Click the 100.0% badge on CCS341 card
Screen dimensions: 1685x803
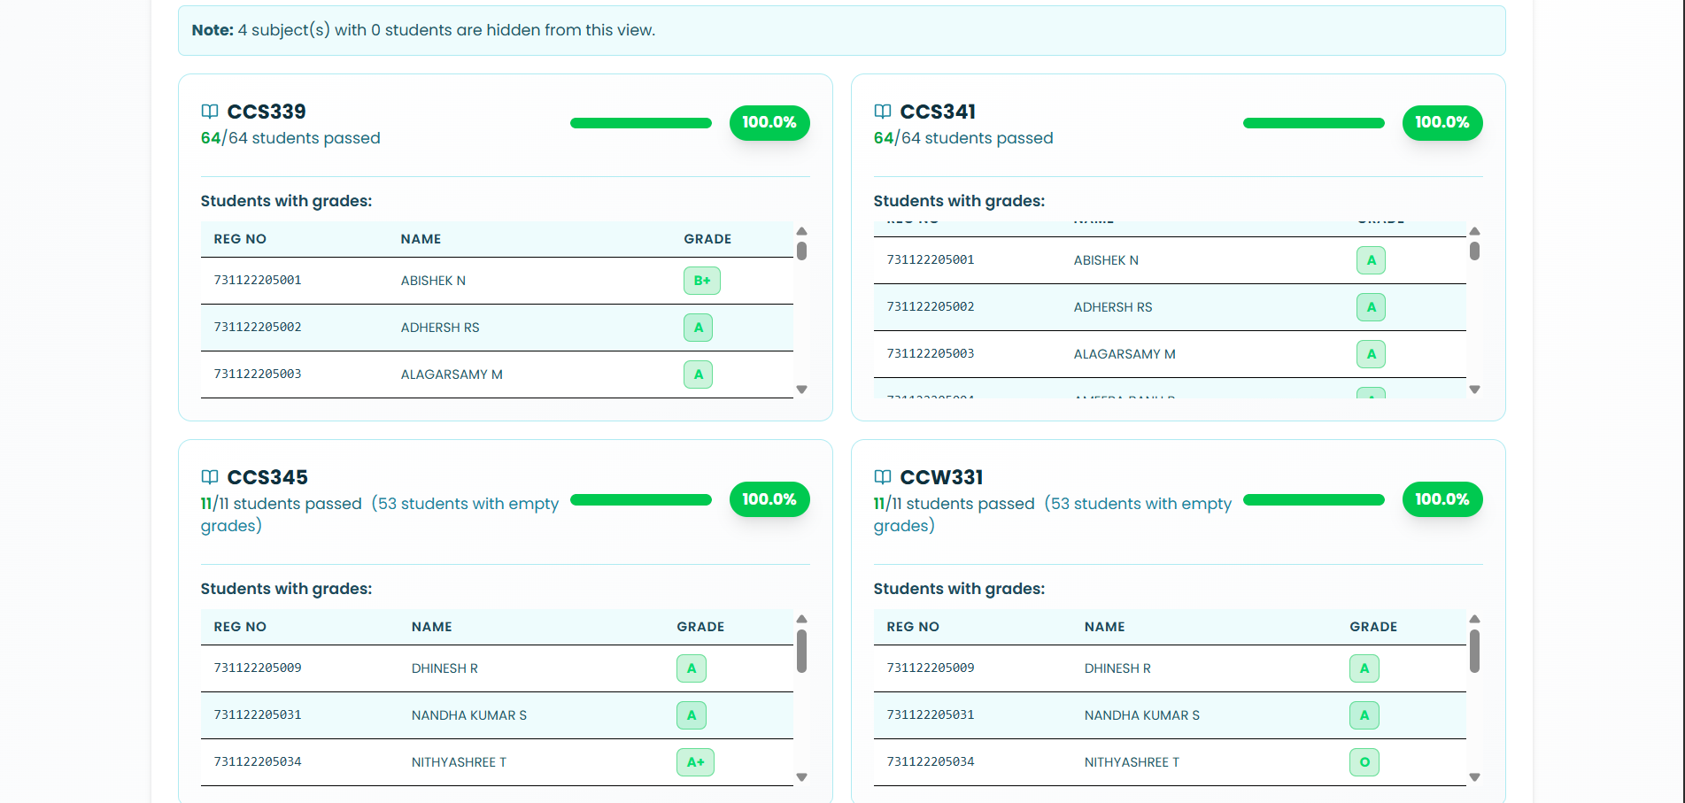1442,122
